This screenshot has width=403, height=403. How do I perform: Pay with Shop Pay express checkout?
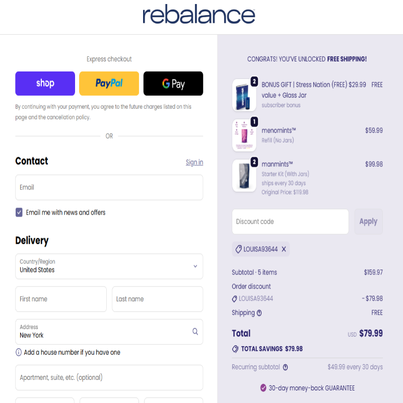click(x=45, y=84)
